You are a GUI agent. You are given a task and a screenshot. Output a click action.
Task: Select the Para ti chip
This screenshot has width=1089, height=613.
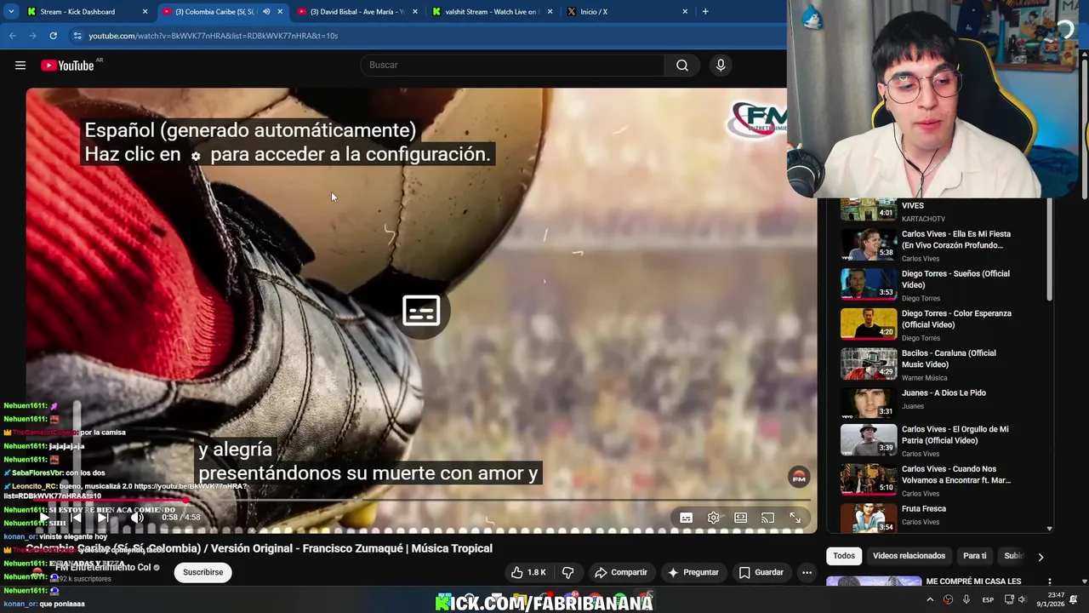975,556
